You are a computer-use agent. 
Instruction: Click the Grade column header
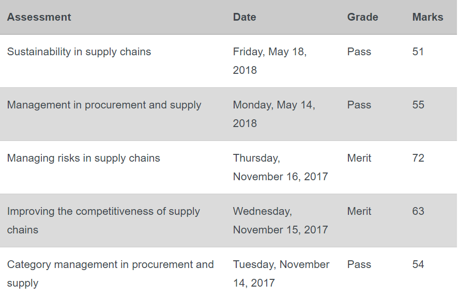point(362,17)
